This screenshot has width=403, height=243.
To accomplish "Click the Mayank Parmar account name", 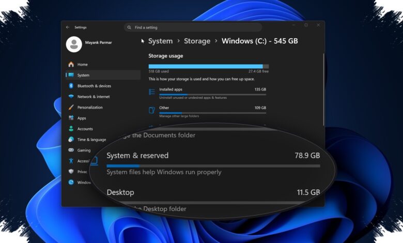I will pos(99,42).
